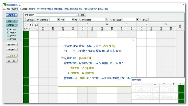This screenshot has width=188, height=106.
Task: Open the 导出数据 menu item
Action: coord(23,9)
